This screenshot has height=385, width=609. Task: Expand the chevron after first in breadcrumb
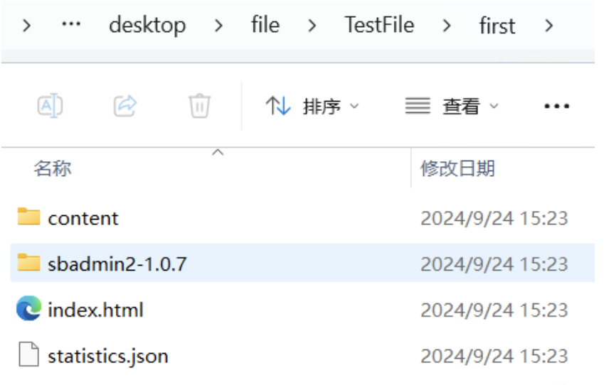click(x=549, y=26)
